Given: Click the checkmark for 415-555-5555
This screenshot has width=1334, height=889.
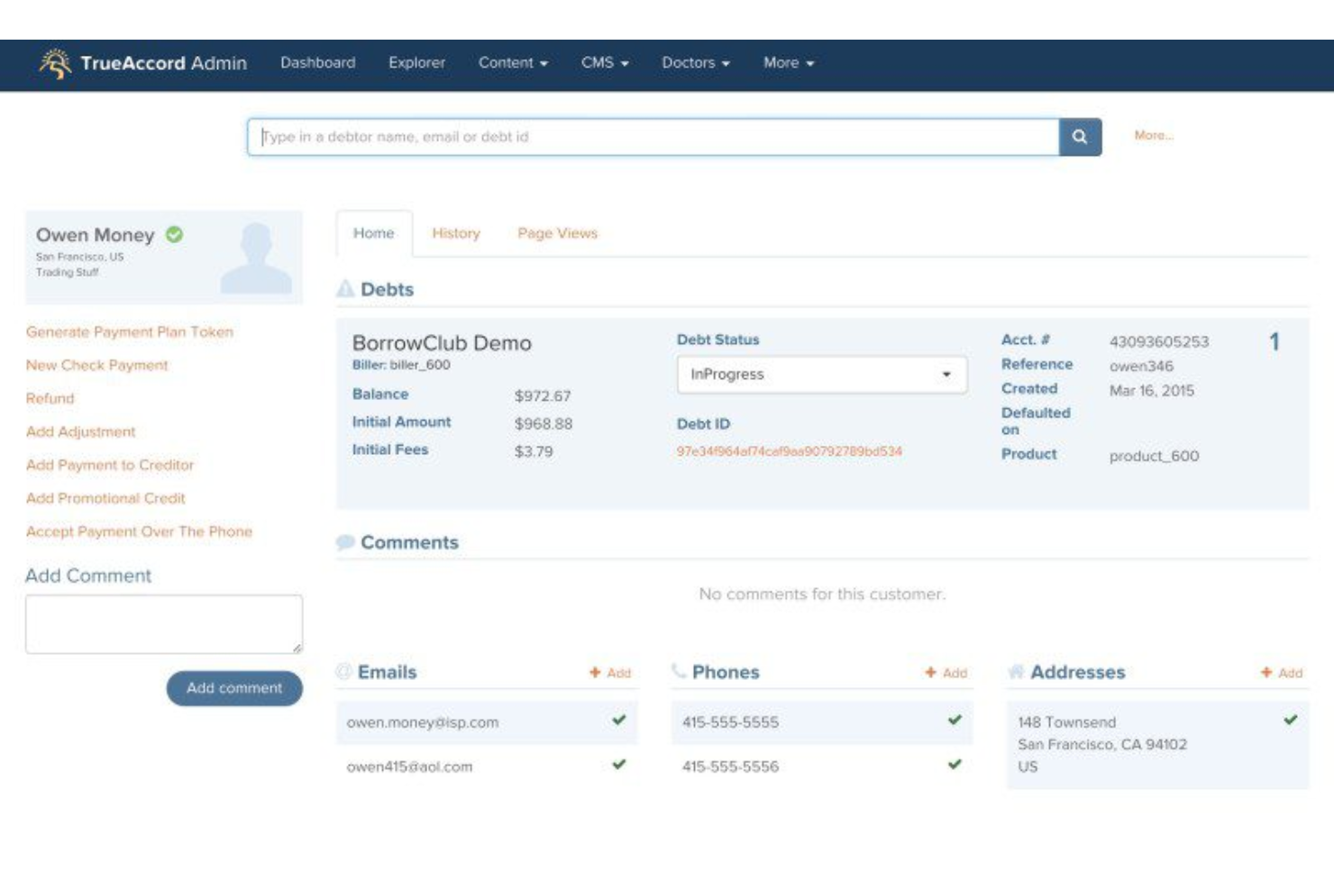Looking at the screenshot, I should 955,720.
